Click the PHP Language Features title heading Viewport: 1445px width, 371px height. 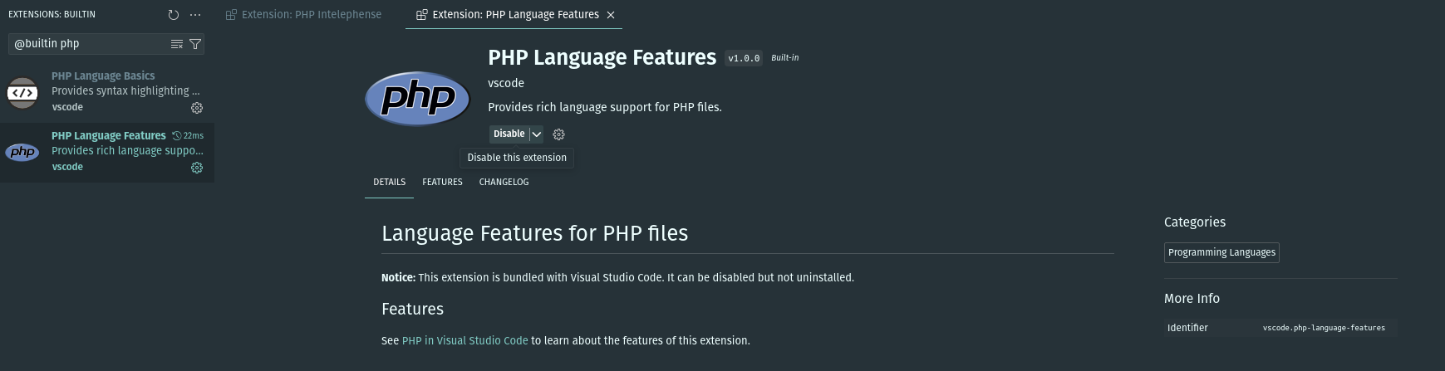point(602,57)
